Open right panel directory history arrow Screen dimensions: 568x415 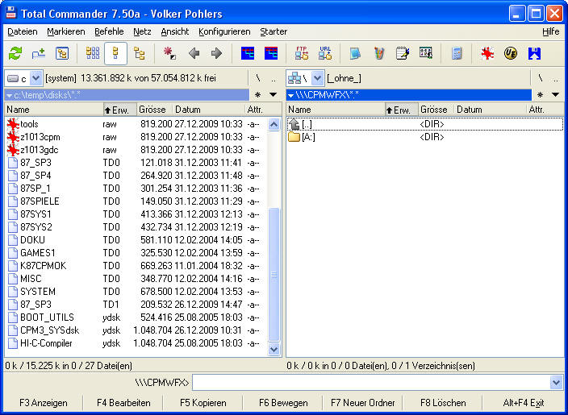(555, 95)
